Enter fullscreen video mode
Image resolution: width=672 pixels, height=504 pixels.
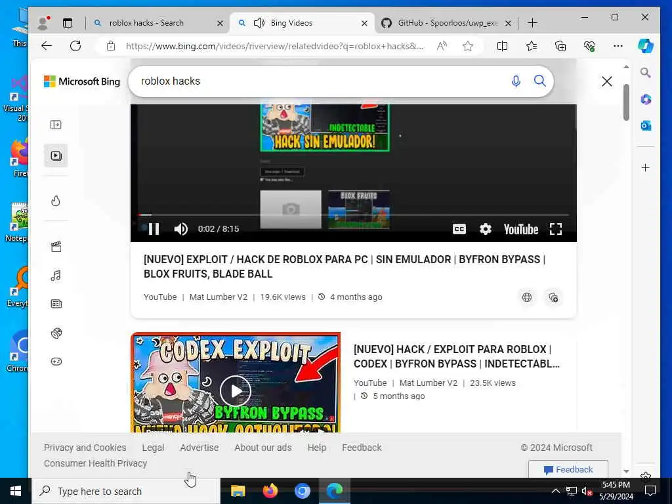pyautogui.click(x=556, y=229)
